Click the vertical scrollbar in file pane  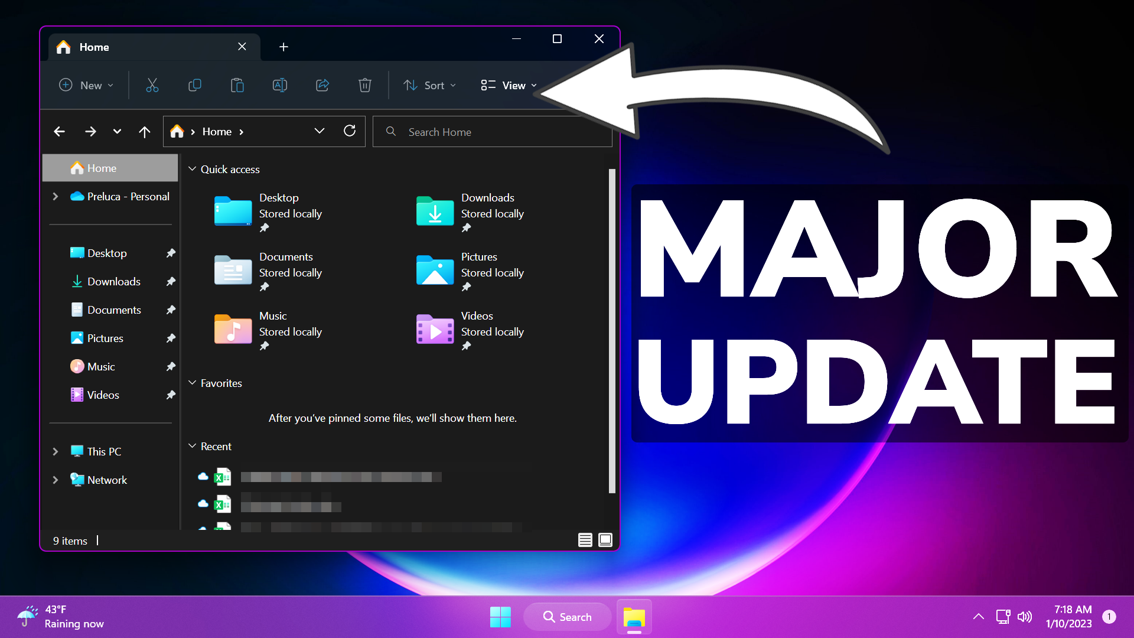point(612,331)
